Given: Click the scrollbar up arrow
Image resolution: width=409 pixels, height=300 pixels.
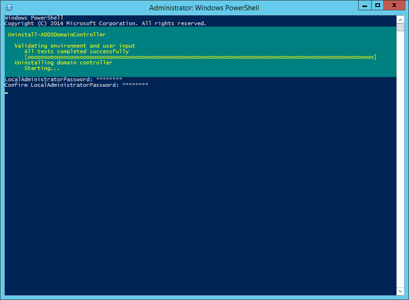Looking at the screenshot, I should (x=400, y=19).
